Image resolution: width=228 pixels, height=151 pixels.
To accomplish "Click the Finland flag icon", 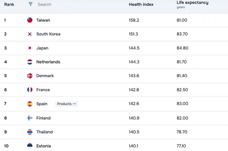I will [30, 118].
